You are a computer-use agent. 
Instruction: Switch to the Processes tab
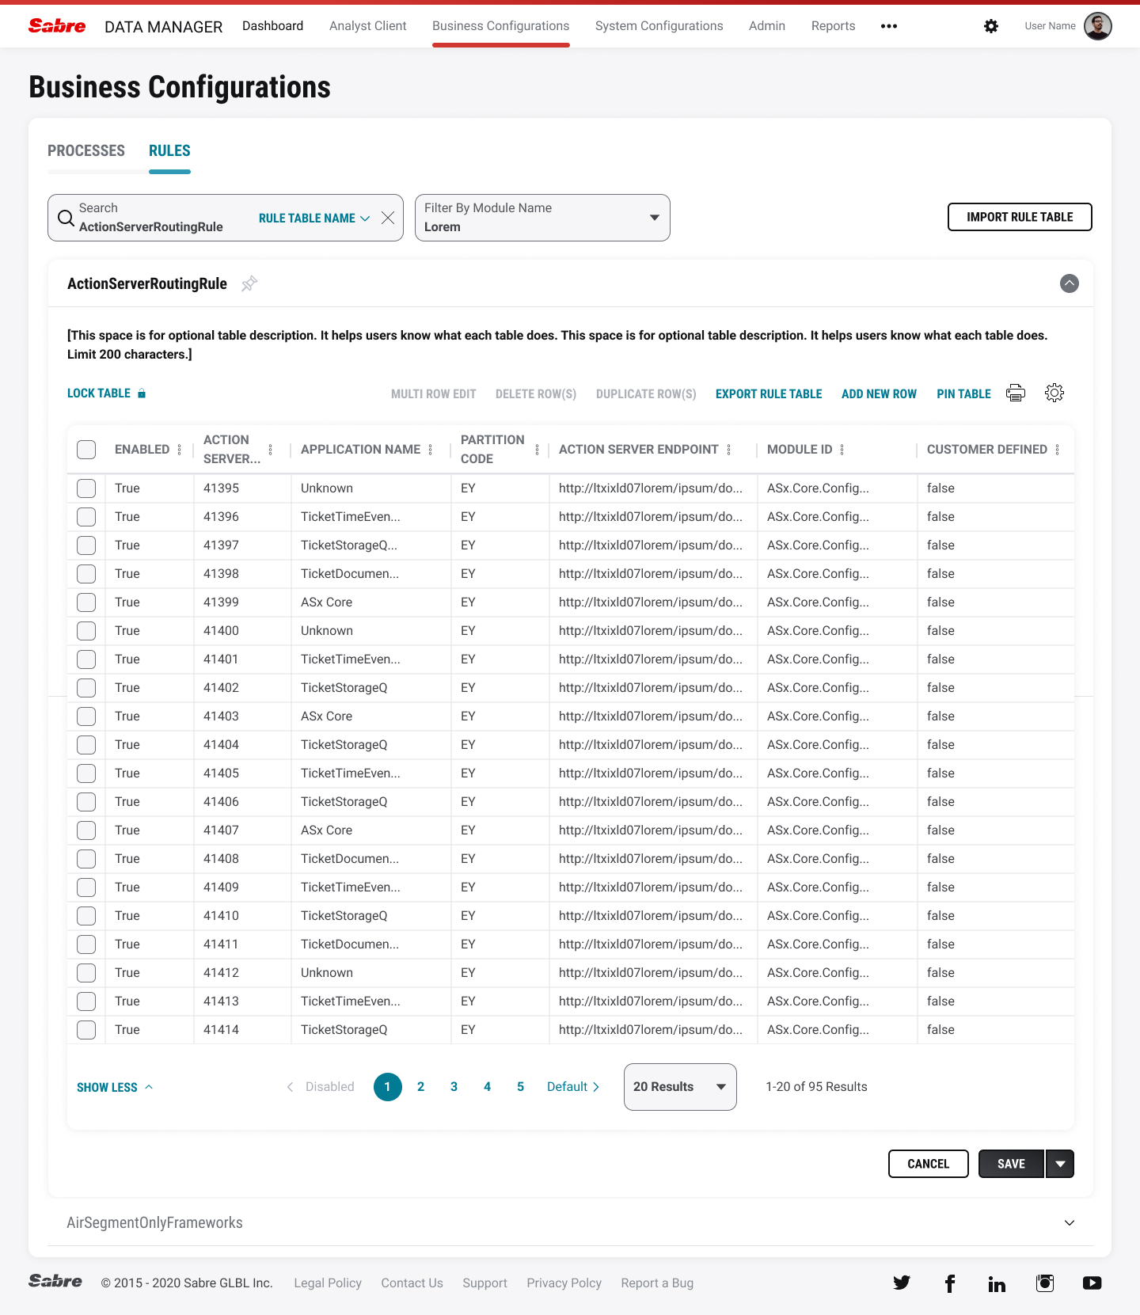tap(86, 150)
